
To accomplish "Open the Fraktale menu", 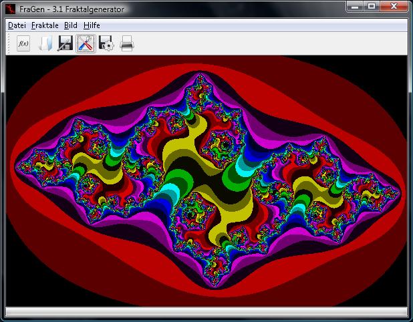I will click(x=45, y=25).
